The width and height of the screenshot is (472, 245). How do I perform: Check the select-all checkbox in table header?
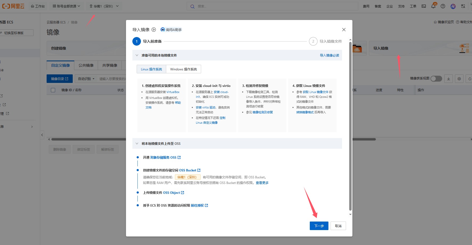pos(53,90)
